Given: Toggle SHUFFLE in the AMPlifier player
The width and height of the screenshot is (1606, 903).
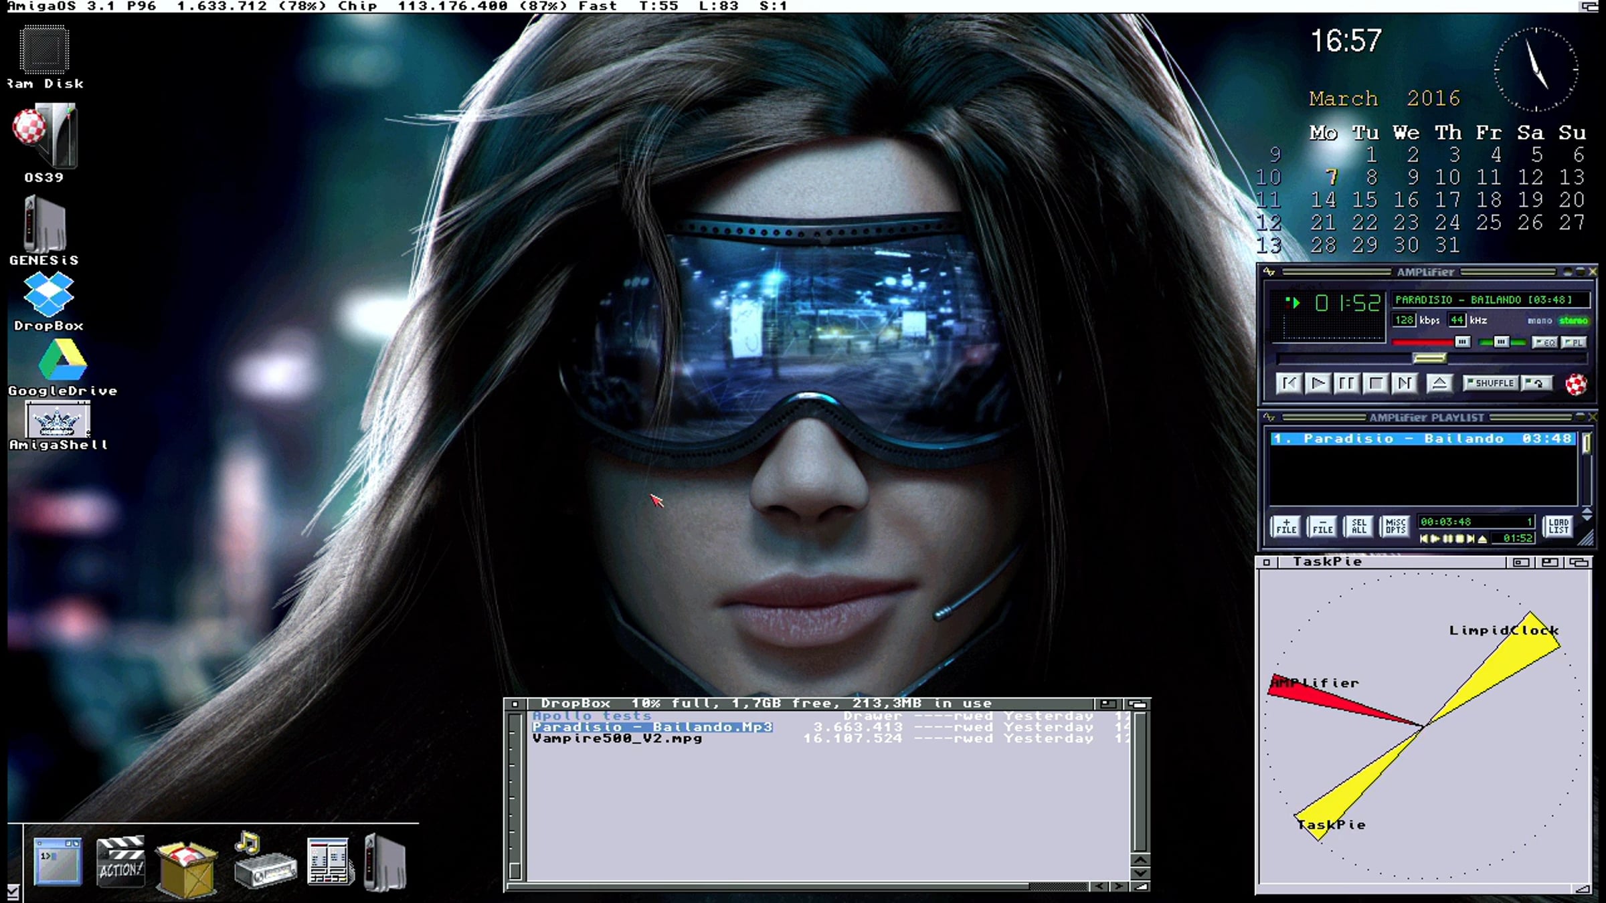Looking at the screenshot, I should [1490, 383].
